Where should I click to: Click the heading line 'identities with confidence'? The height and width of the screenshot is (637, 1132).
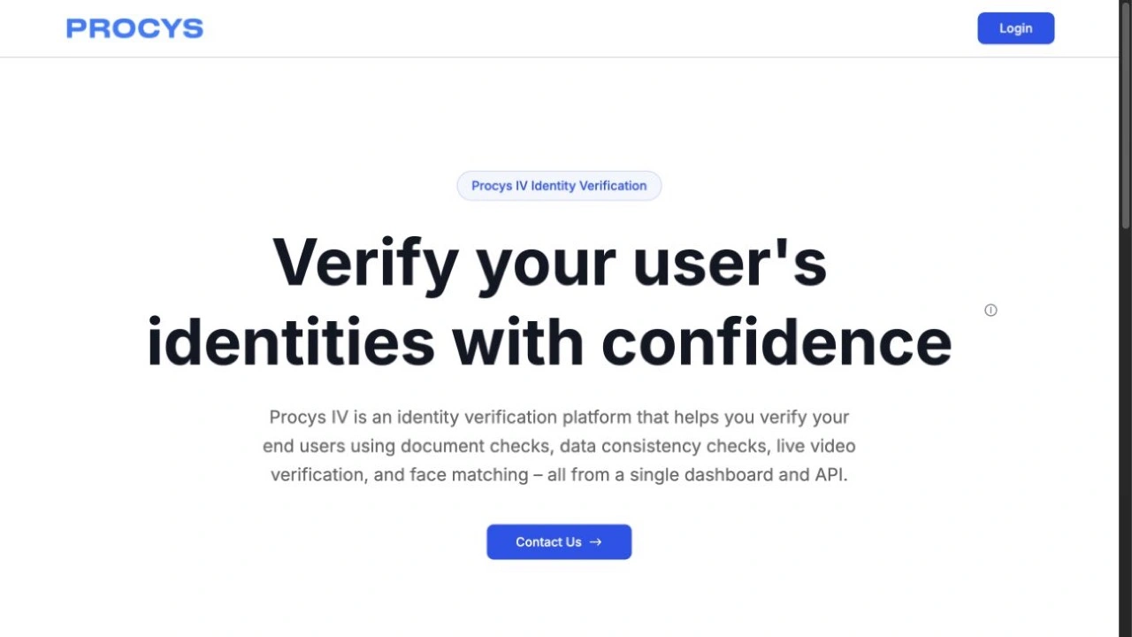[x=549, y=342]
